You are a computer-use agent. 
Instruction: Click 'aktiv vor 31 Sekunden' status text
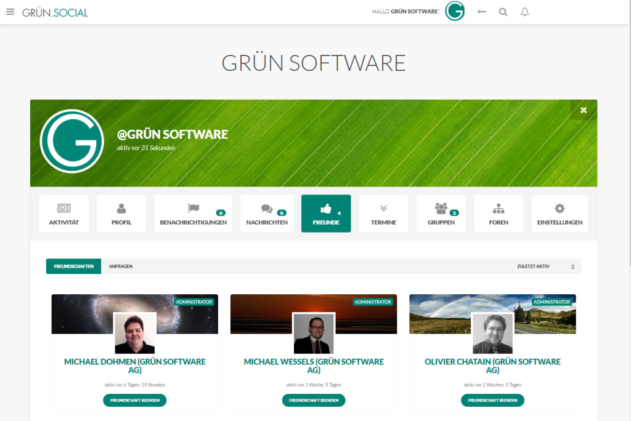click(146, 148)
